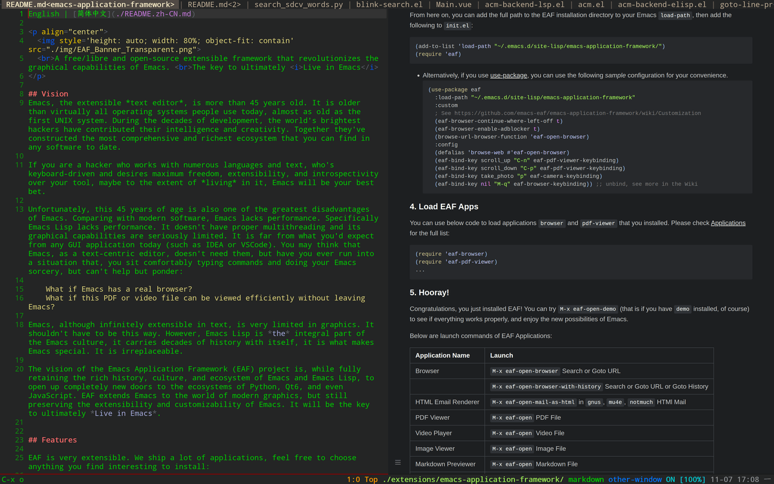This screenshot has width=774, height=484.
Task: Click the 'Application Name' table header
Action: 443,355
